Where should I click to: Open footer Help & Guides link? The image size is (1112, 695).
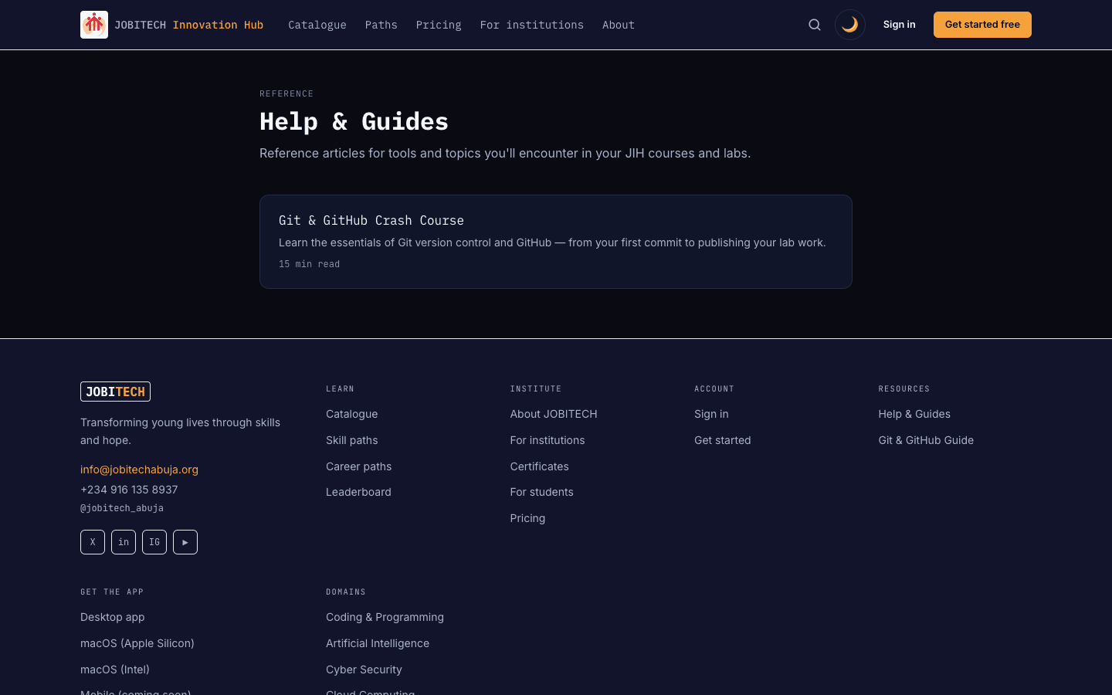[914, 414]
